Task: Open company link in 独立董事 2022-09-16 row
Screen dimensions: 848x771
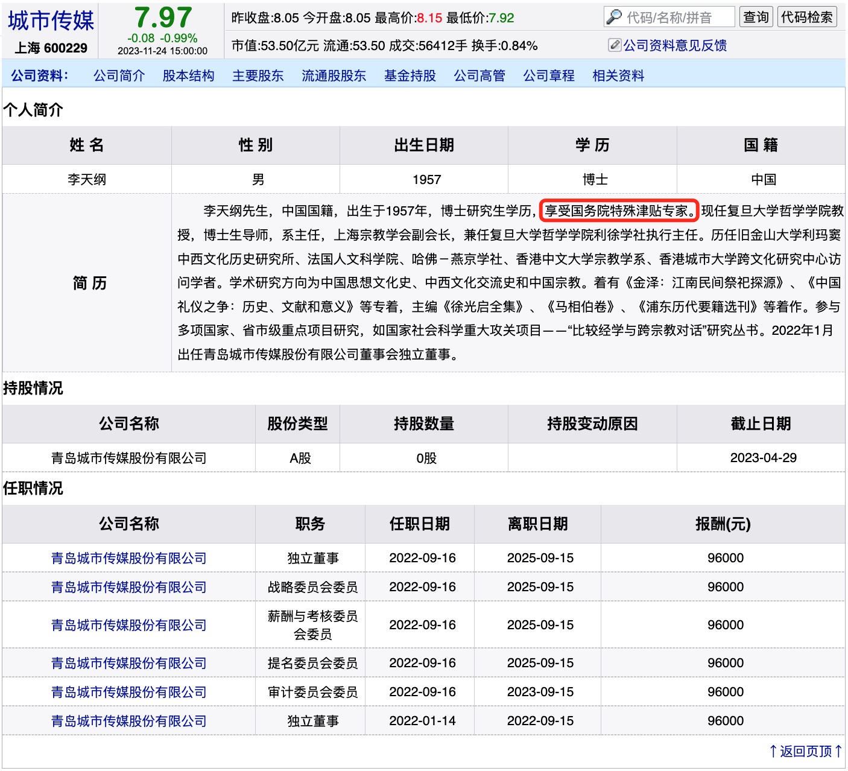Action: [128, 558]
